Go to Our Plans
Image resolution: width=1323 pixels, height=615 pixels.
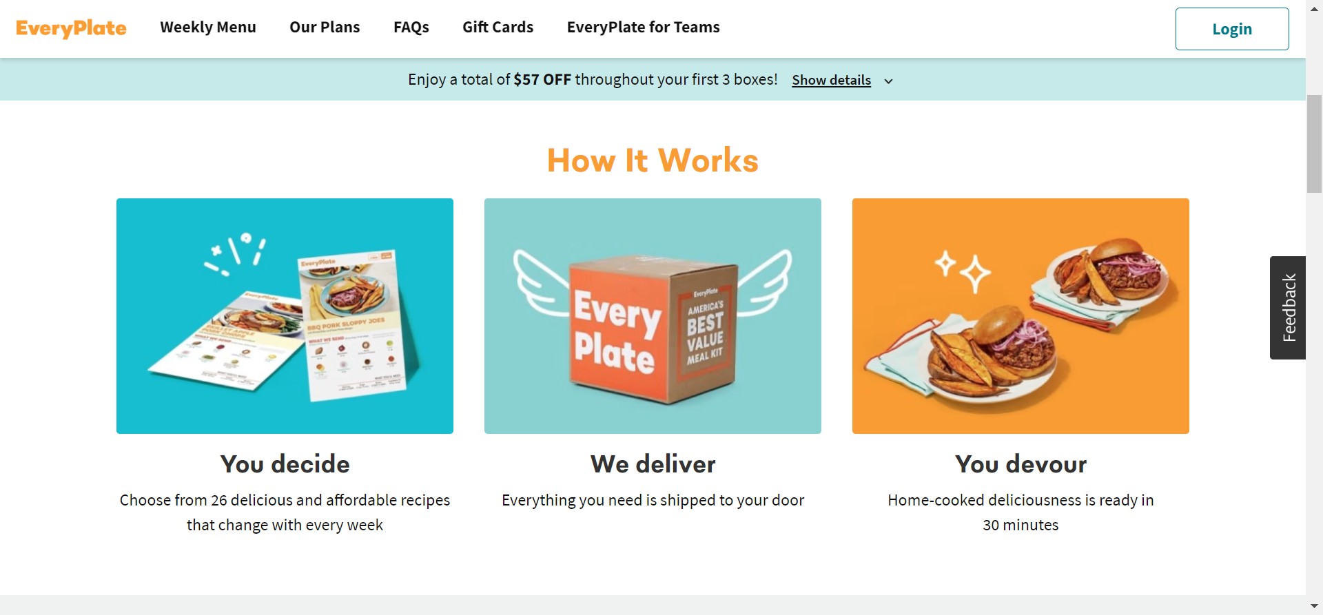point(325,28)
